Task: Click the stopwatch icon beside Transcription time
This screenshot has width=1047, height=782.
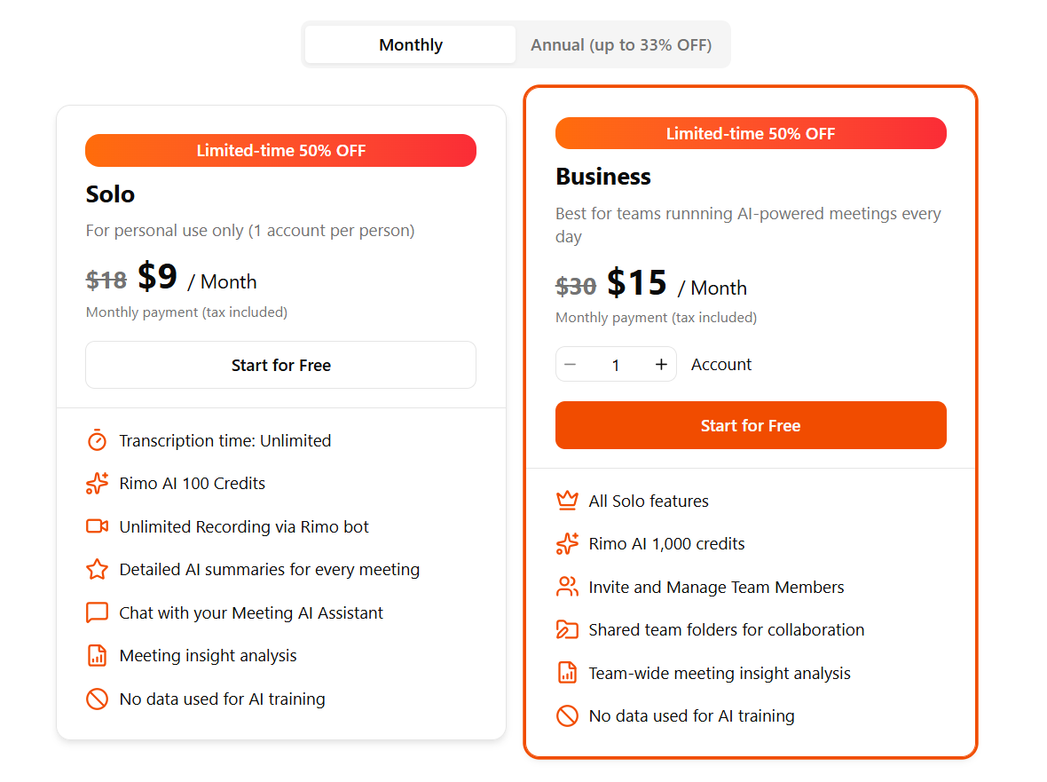Action: [97, 440]
